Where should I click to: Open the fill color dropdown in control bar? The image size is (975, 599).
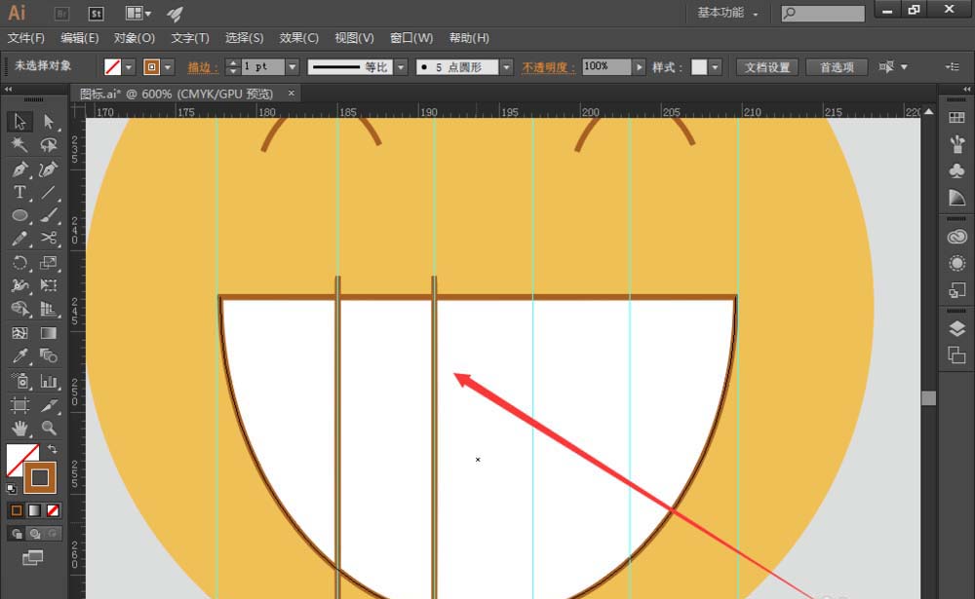(x=129, y=67)
